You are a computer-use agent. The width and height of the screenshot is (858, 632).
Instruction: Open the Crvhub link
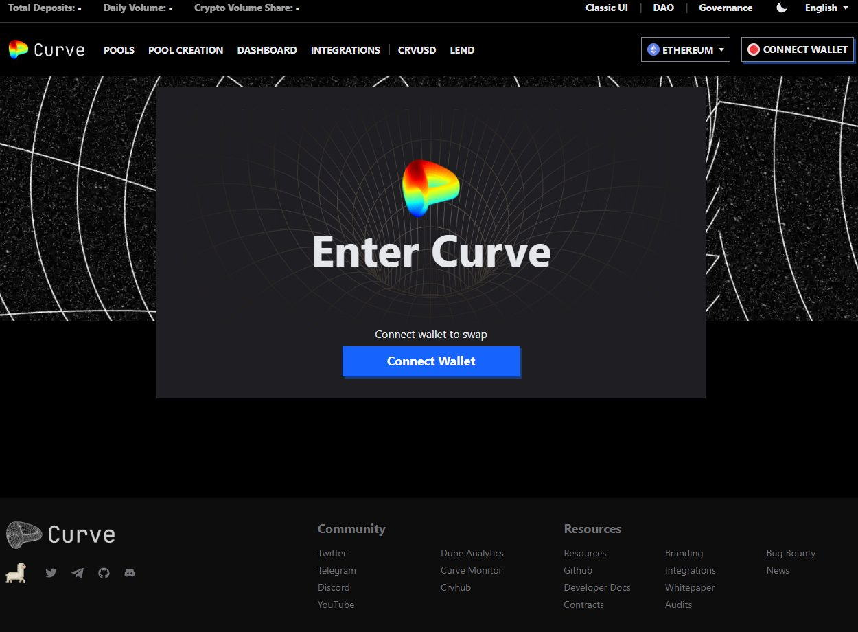tap(456, 587)
